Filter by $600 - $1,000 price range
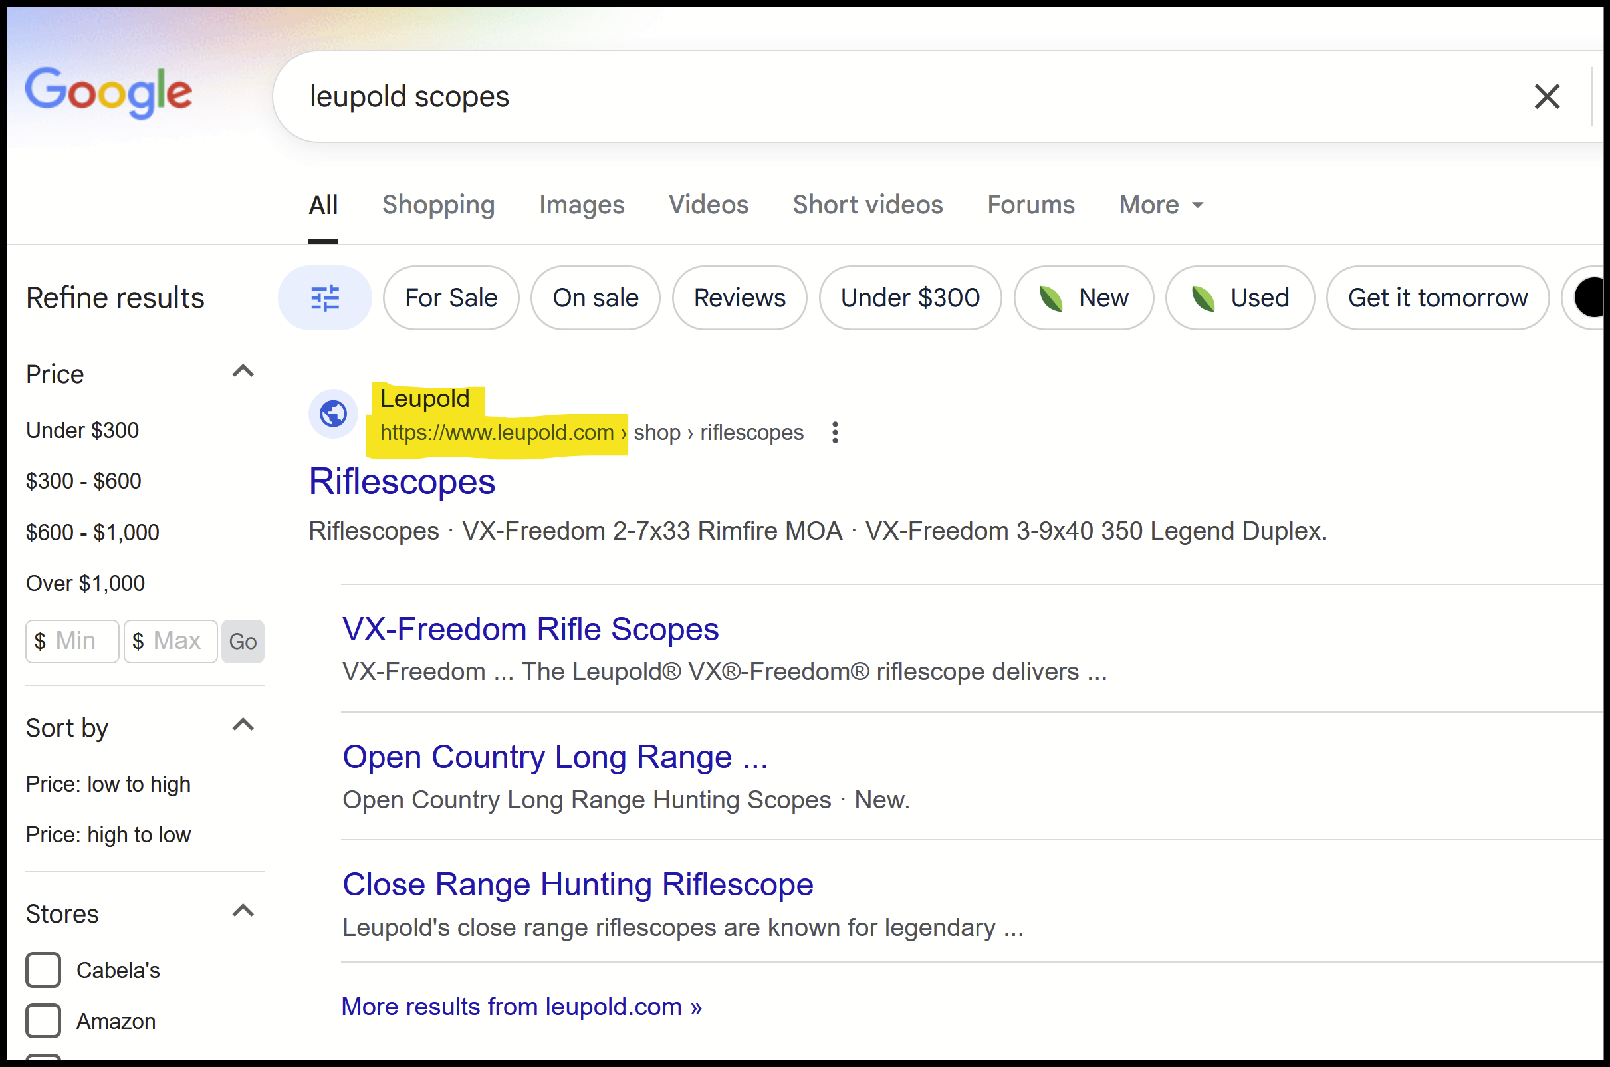Image resolution: width=1610 pixels, height=1067 pixels. point(92,532)
